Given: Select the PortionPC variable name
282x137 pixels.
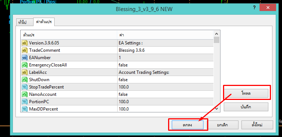Looking at the screenshot, I should (x=39, y=102).
